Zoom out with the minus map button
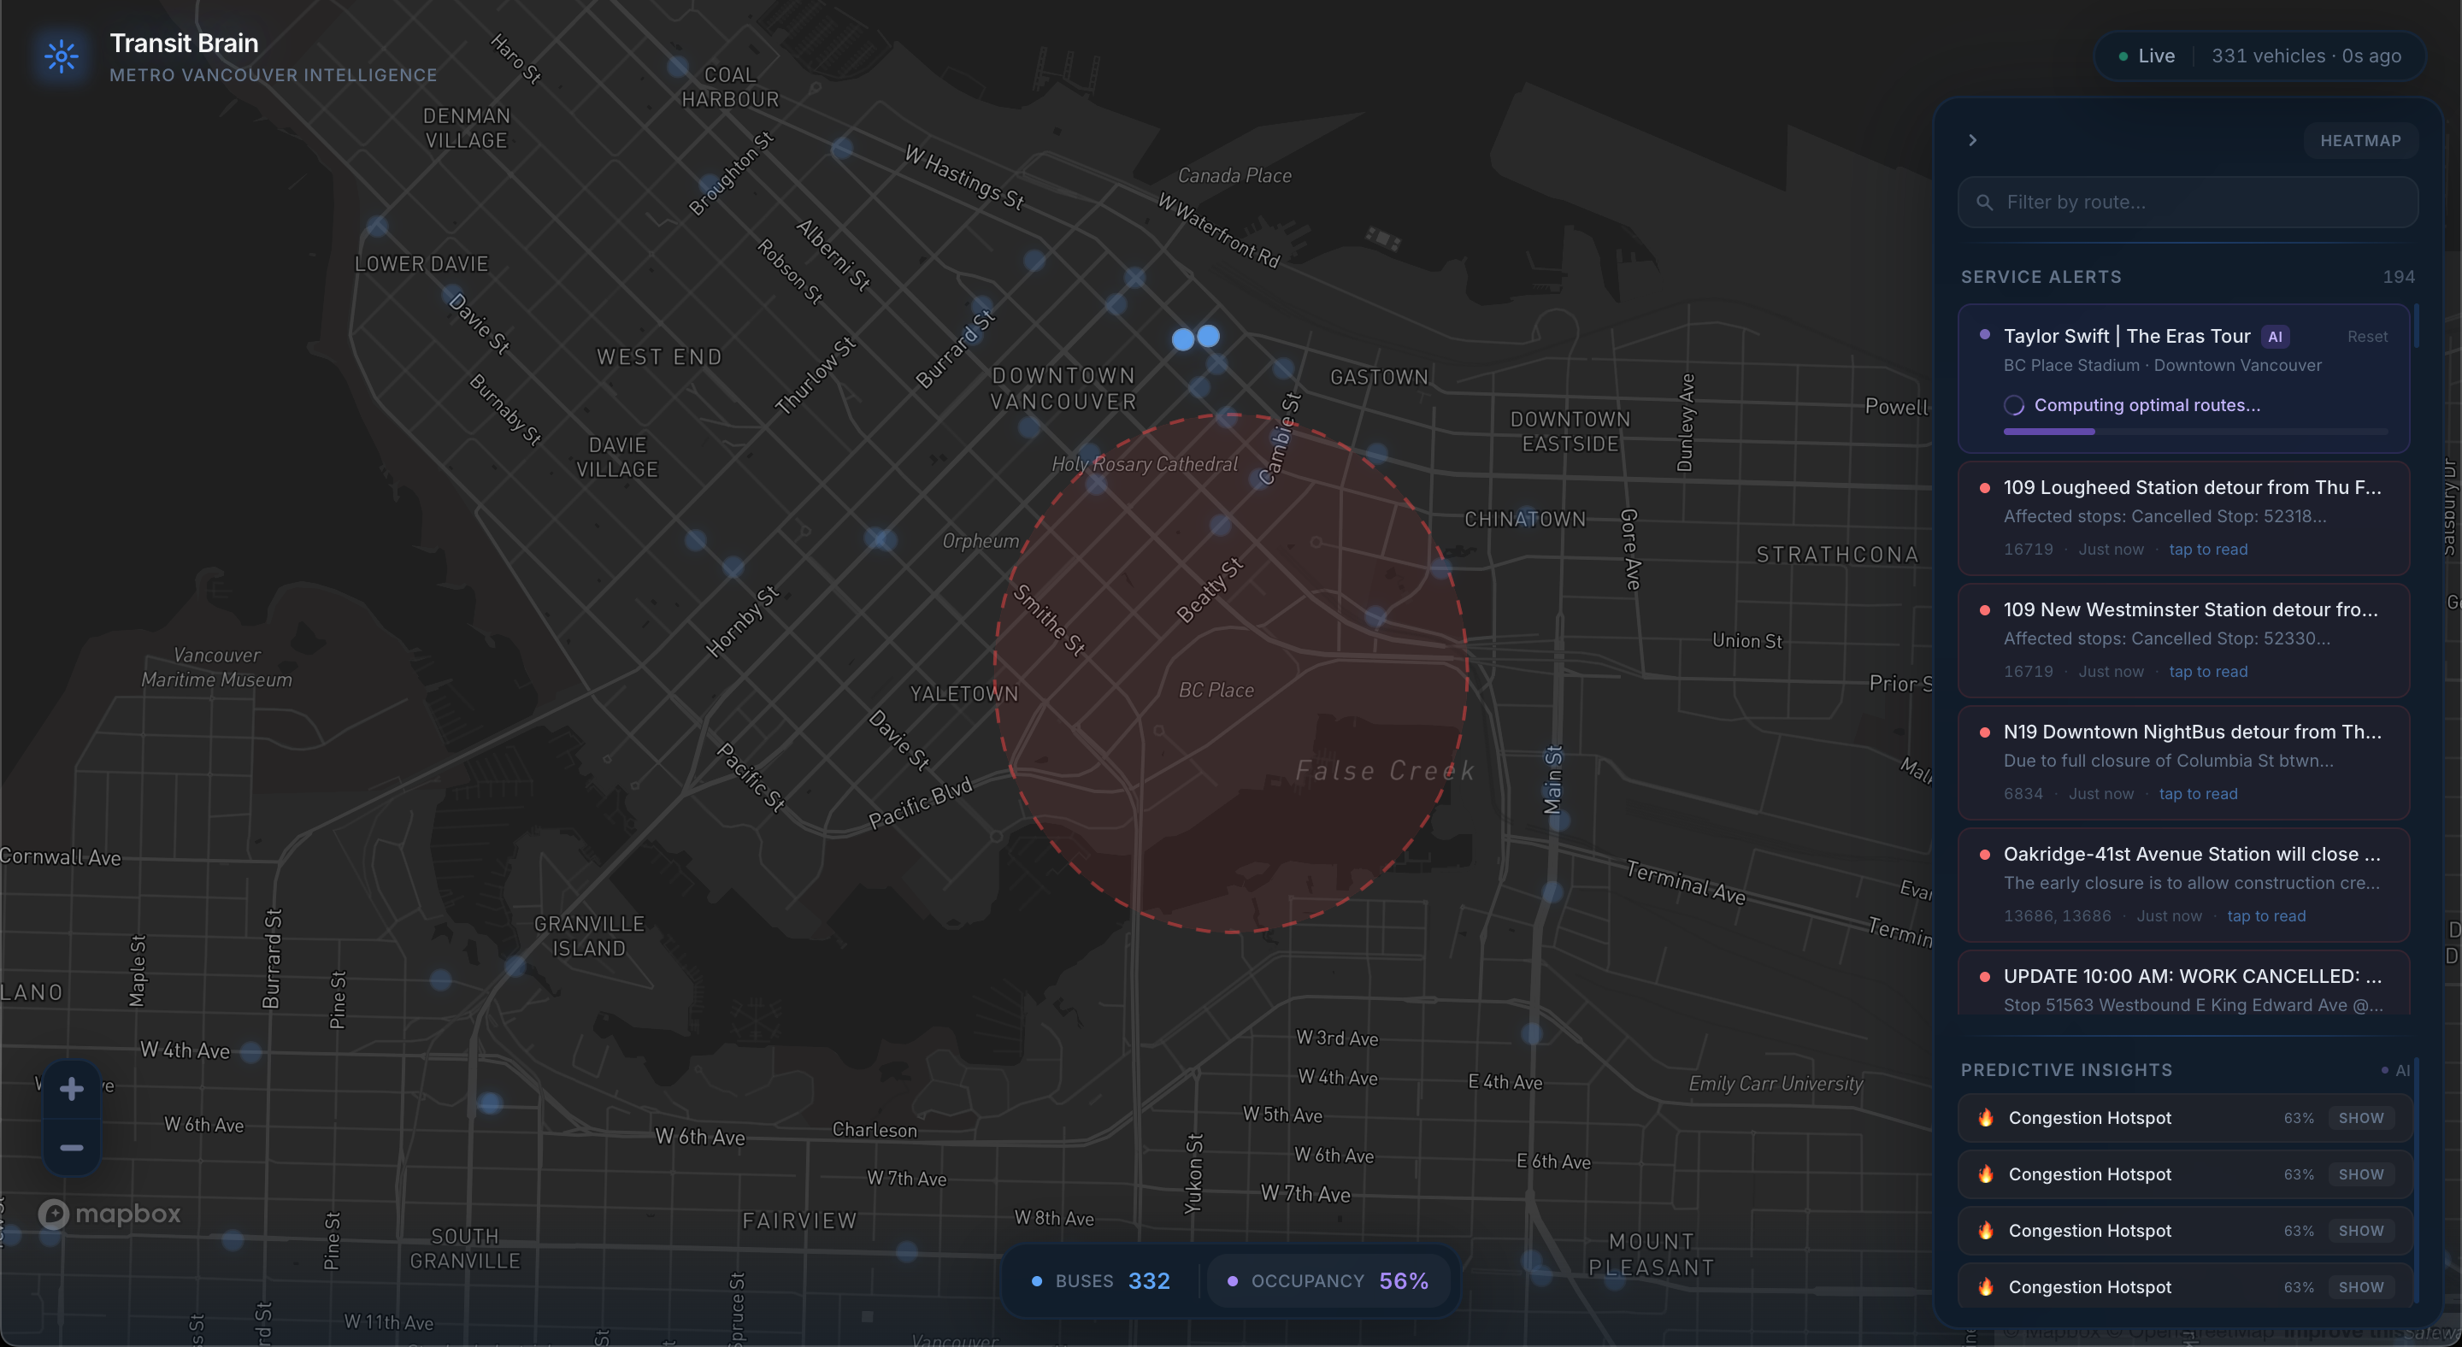 72,1146
